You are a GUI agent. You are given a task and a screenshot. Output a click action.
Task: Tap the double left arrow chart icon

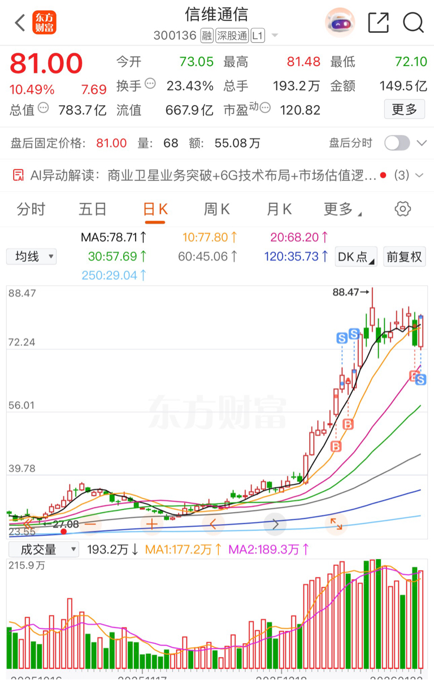point(28,524)
